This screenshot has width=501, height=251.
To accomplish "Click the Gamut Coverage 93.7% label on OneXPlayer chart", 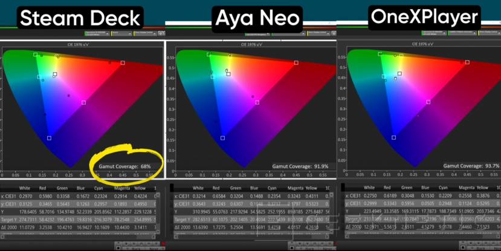I will (x=459, y=165).
